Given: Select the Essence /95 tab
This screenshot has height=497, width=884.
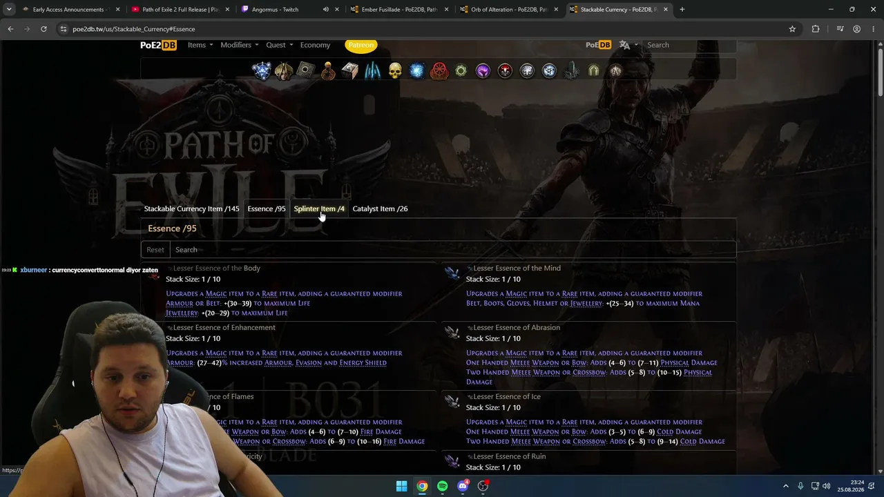Looking at the screenshot, I should pyautogui.click(x=267, y=208).
